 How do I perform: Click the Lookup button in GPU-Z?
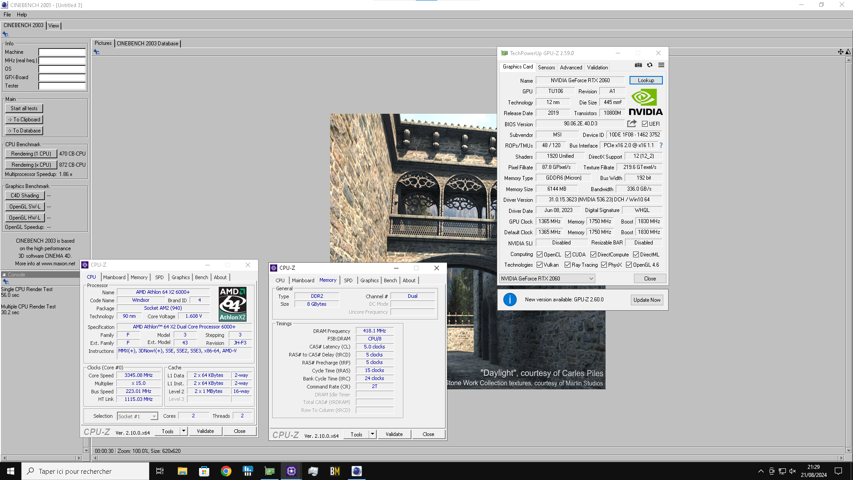(646, 80)
